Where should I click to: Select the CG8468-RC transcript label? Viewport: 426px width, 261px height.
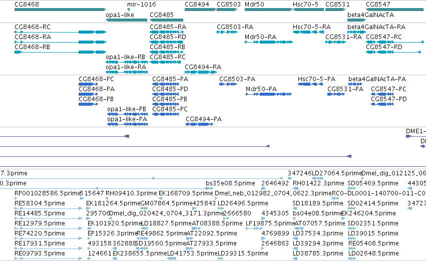click(x=33, y=27)
